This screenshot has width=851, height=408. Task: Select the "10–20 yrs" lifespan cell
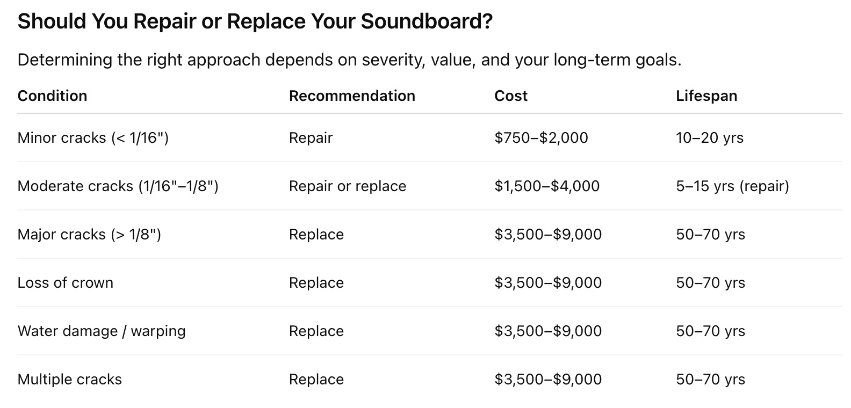(x=709, y=138)
